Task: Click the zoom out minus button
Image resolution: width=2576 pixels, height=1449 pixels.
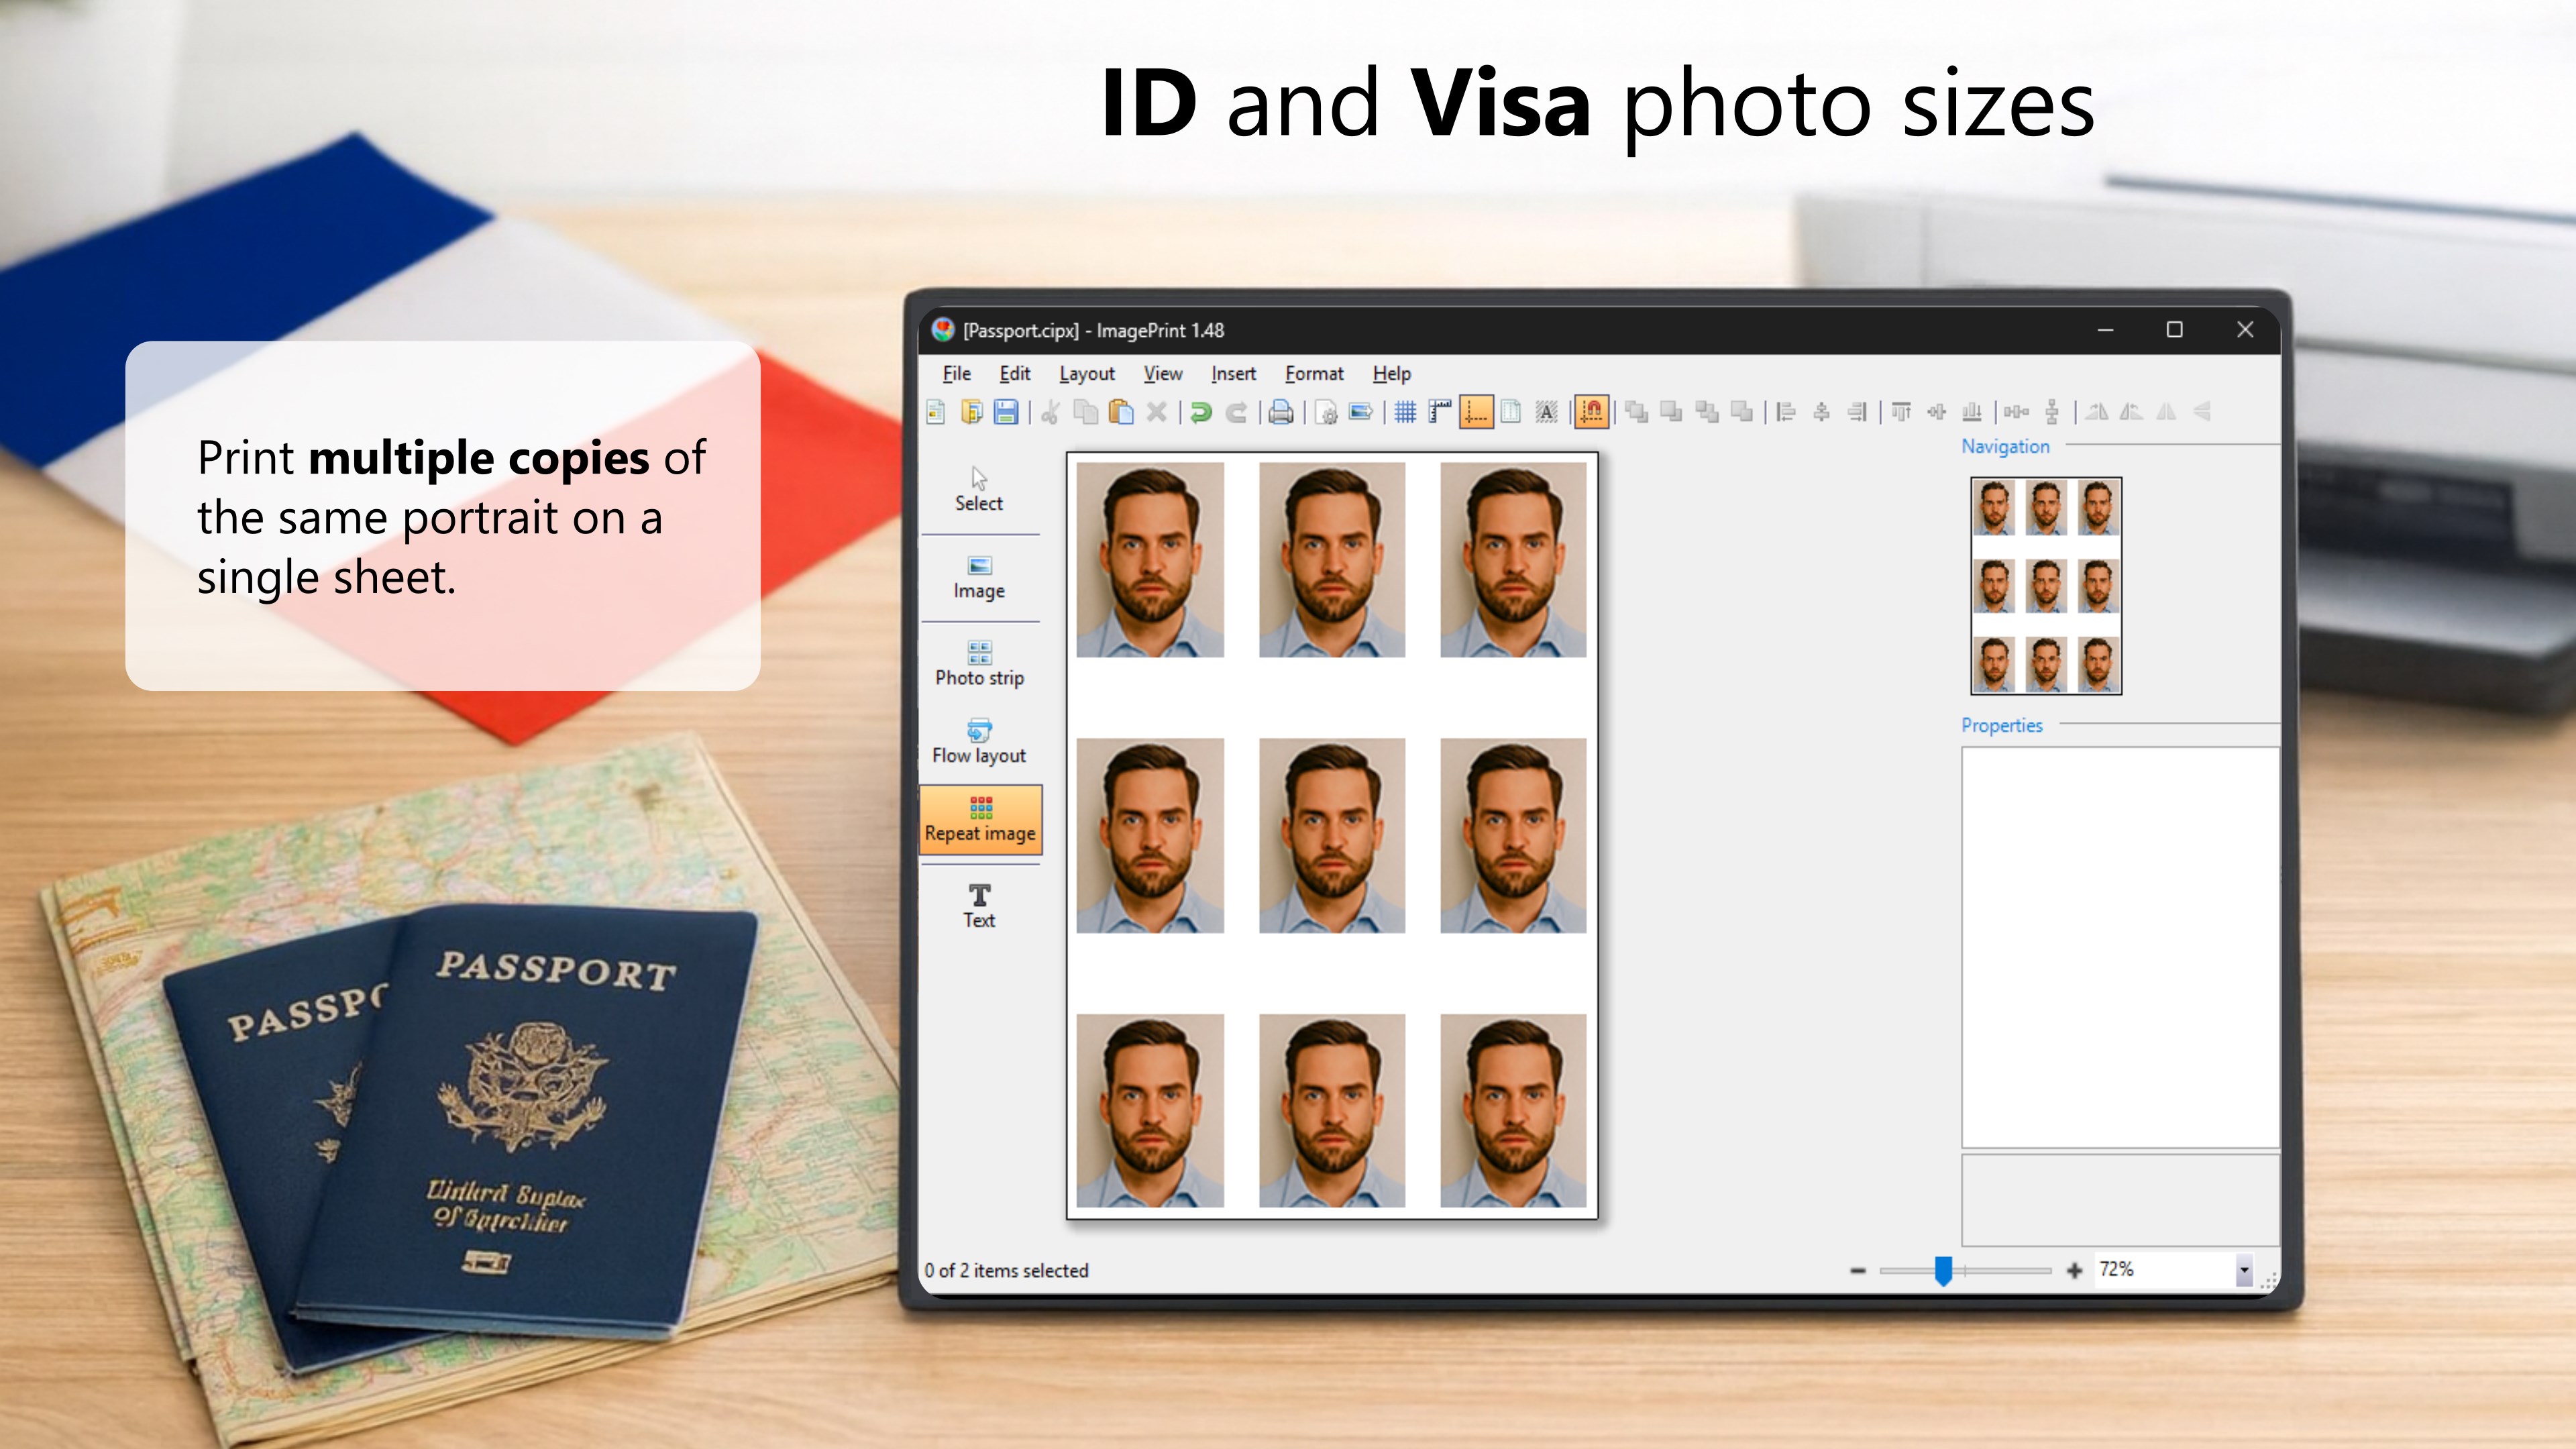Action: pos(1858,1271)
